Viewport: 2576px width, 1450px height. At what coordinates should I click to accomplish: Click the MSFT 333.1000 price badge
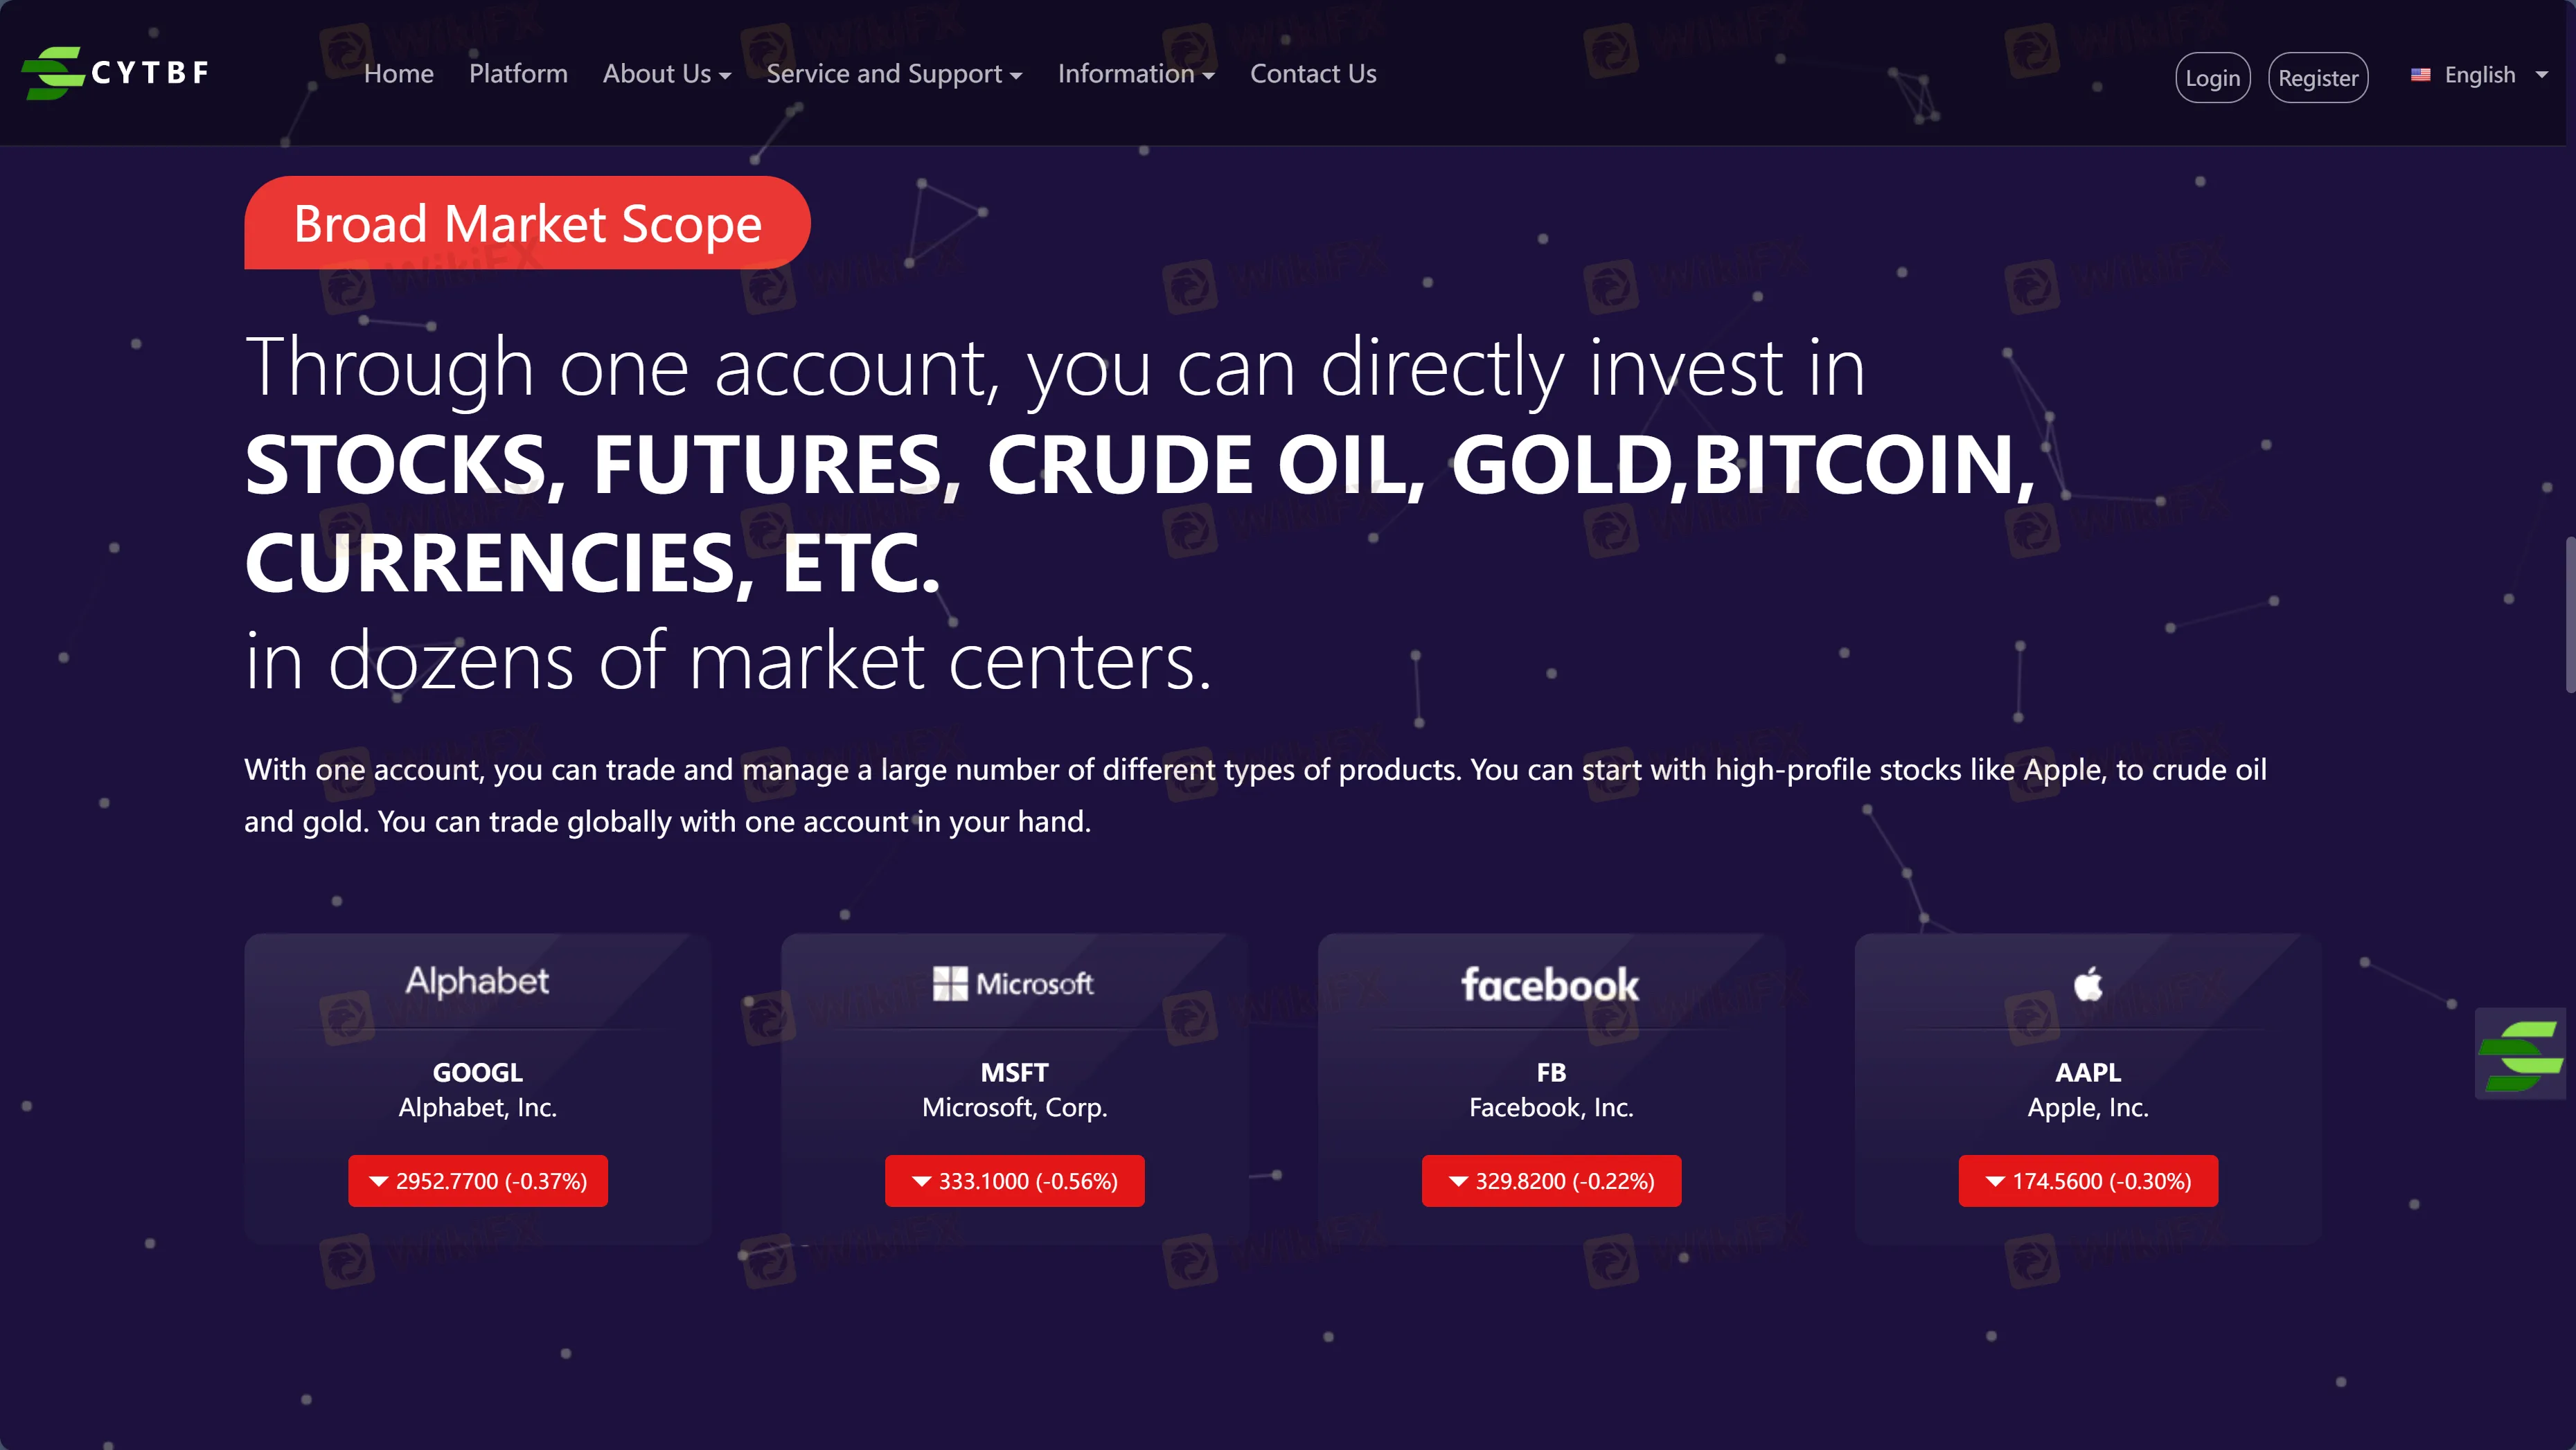pyautogui.click(x=1014, y=1181)
